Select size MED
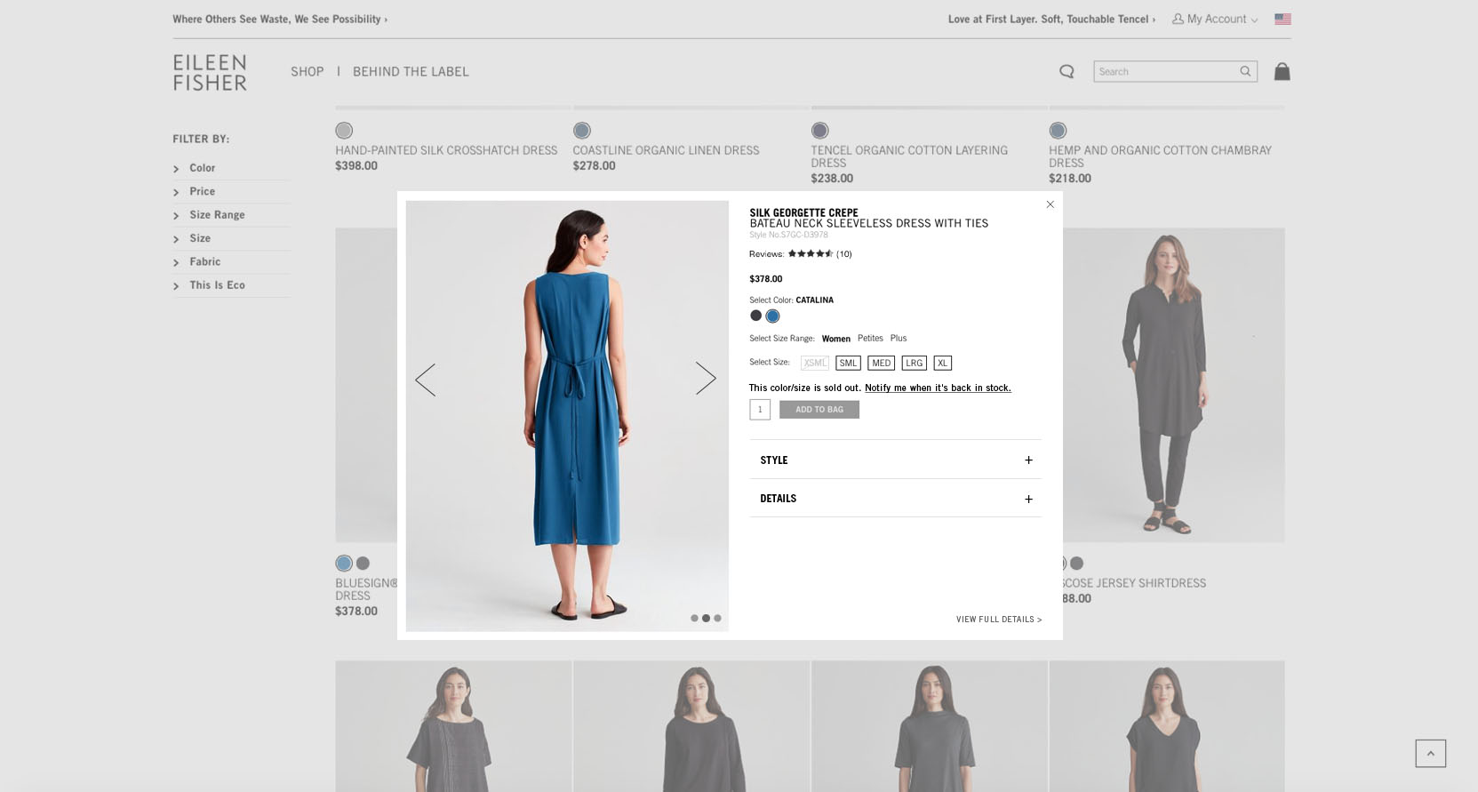 point(881,363)
